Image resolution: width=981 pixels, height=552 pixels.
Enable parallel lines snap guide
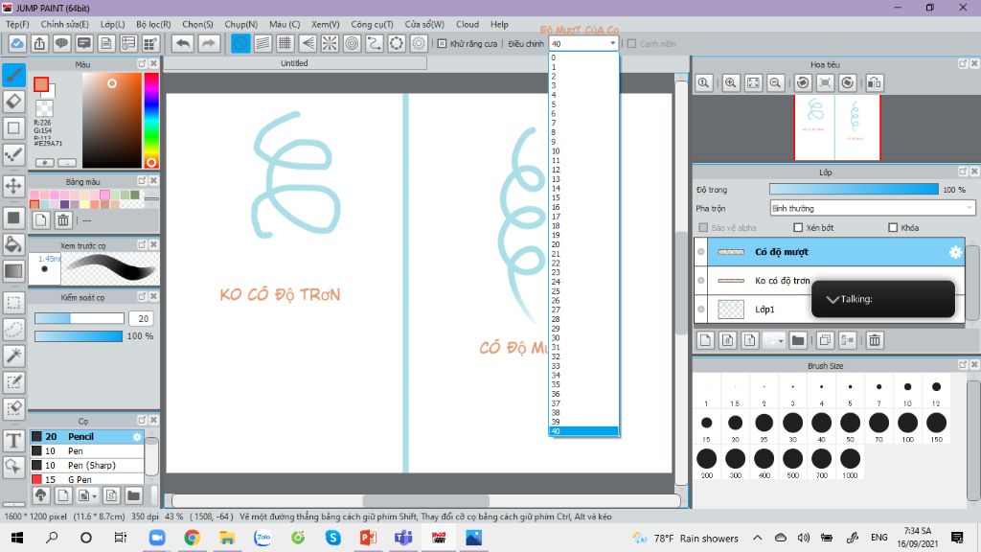[262, 44]
